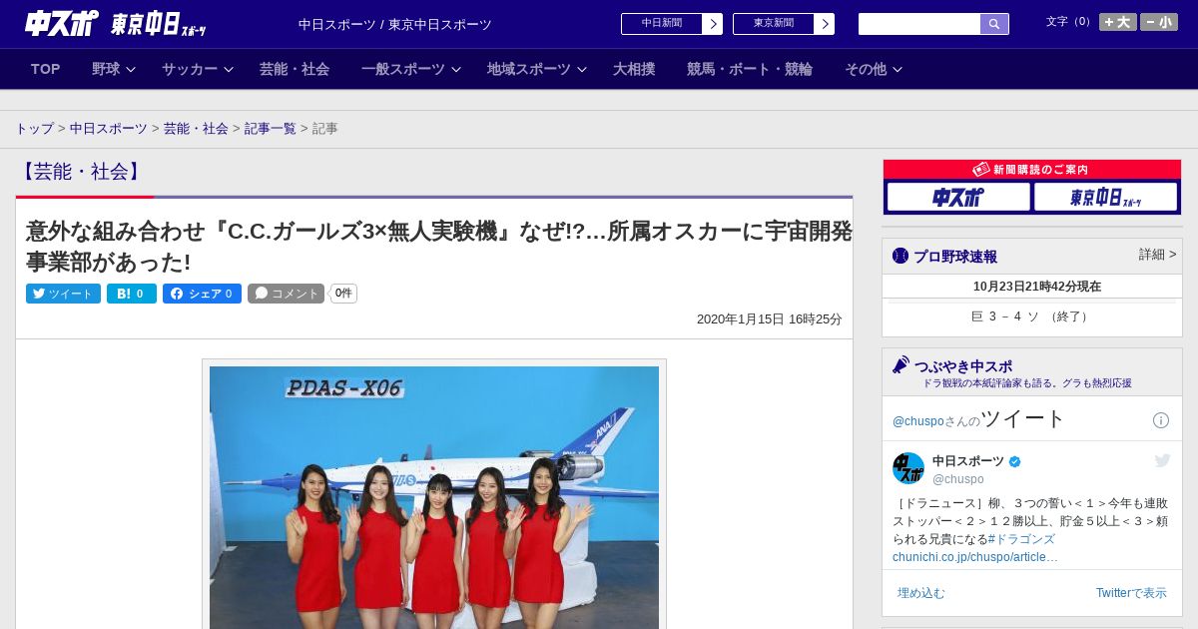1198x629 pixels.
Task: Click the 東京中日スポーツ subscription banner button
Action: 1106,197
